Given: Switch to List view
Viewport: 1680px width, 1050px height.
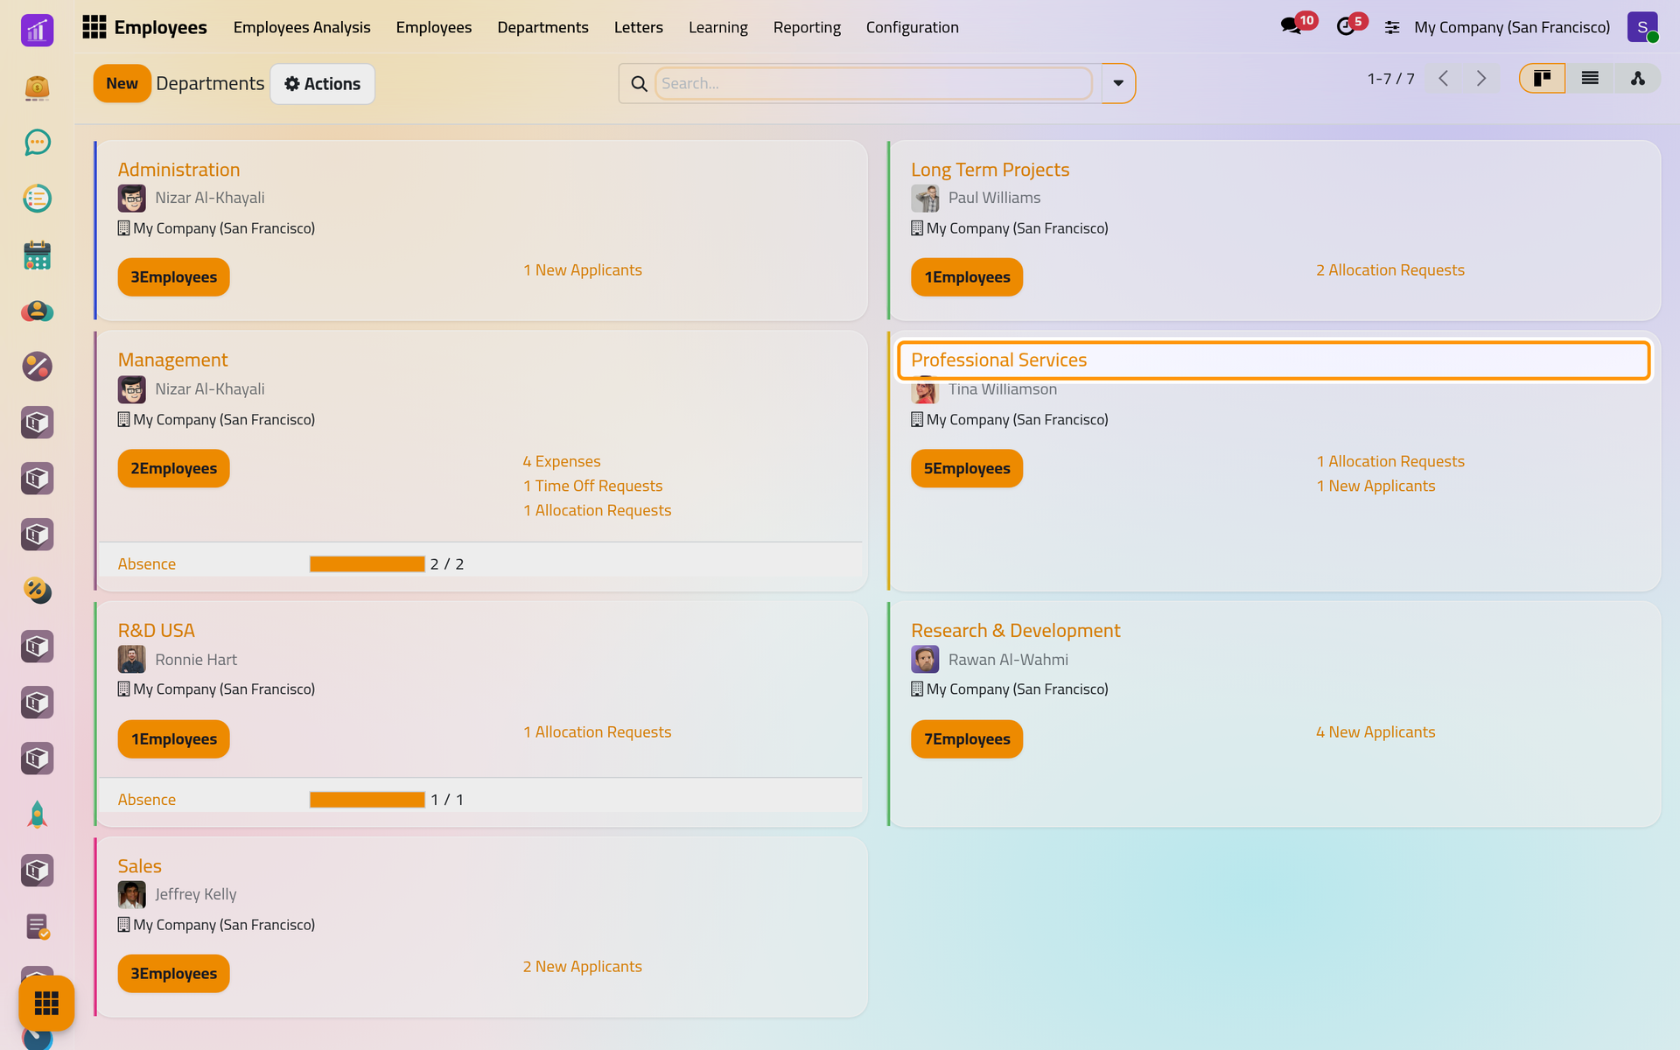Looking at the screenshot, I should pyautogui.click(x=1590, y=79).
